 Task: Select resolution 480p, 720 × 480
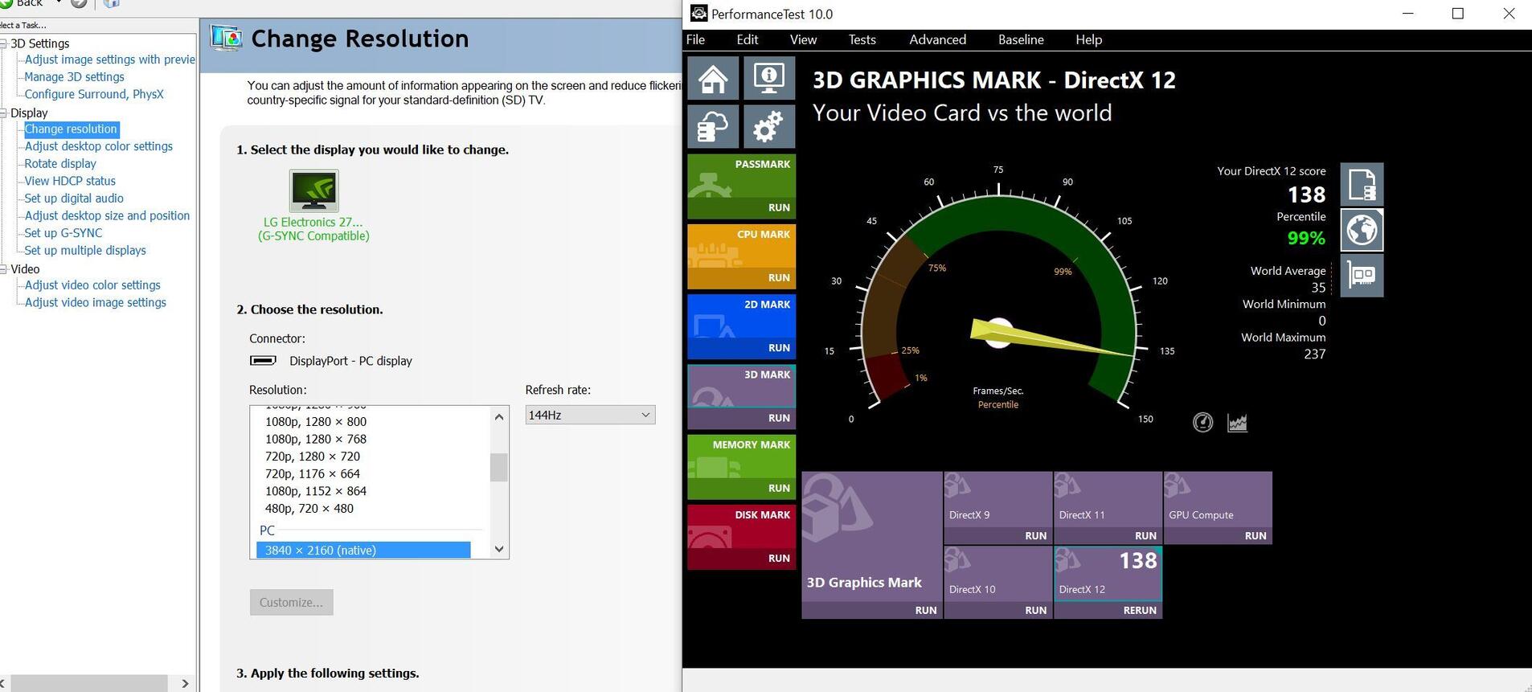[x=309, y=508]
